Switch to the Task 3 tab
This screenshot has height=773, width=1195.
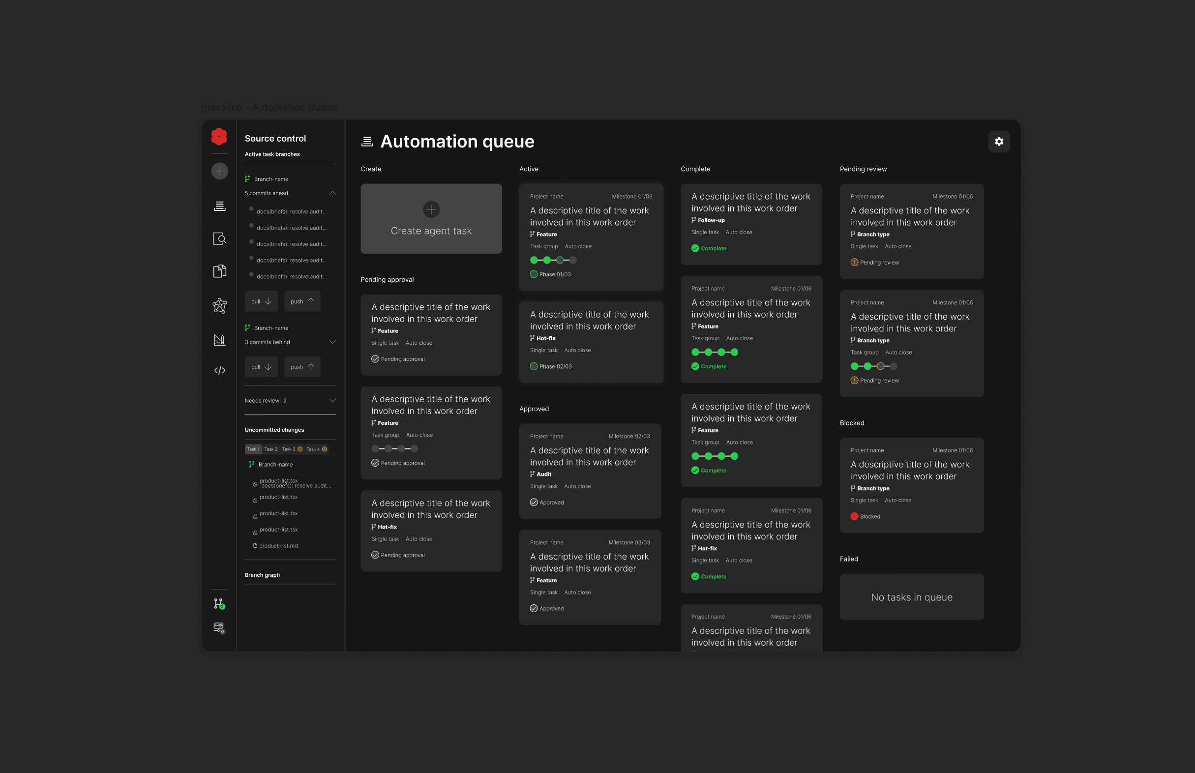point(292,449)
